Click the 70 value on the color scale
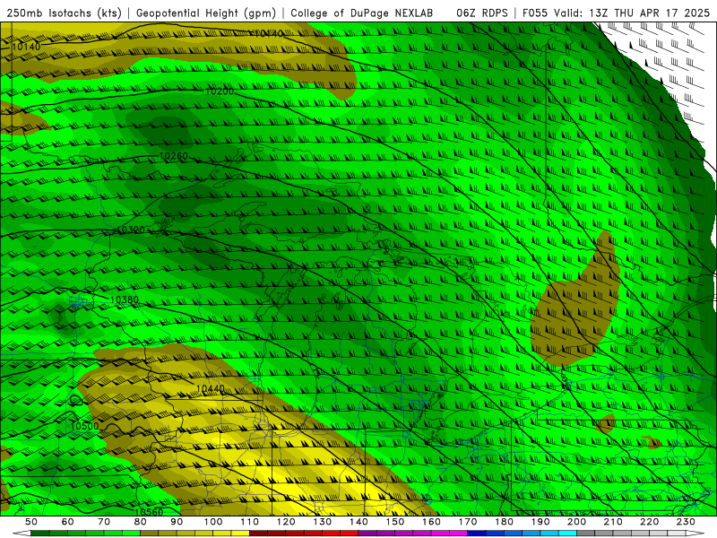Screen dimensions: 717x538 point(104,522)
